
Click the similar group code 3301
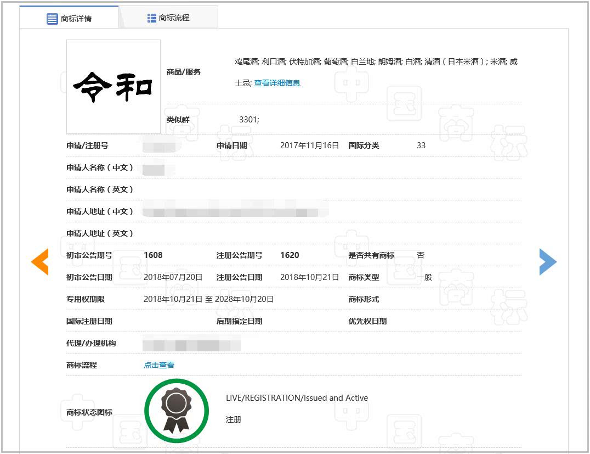coord(249,119)
